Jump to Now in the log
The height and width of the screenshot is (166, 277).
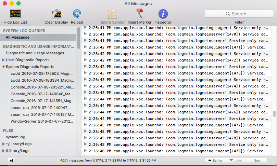coord(257,160)
